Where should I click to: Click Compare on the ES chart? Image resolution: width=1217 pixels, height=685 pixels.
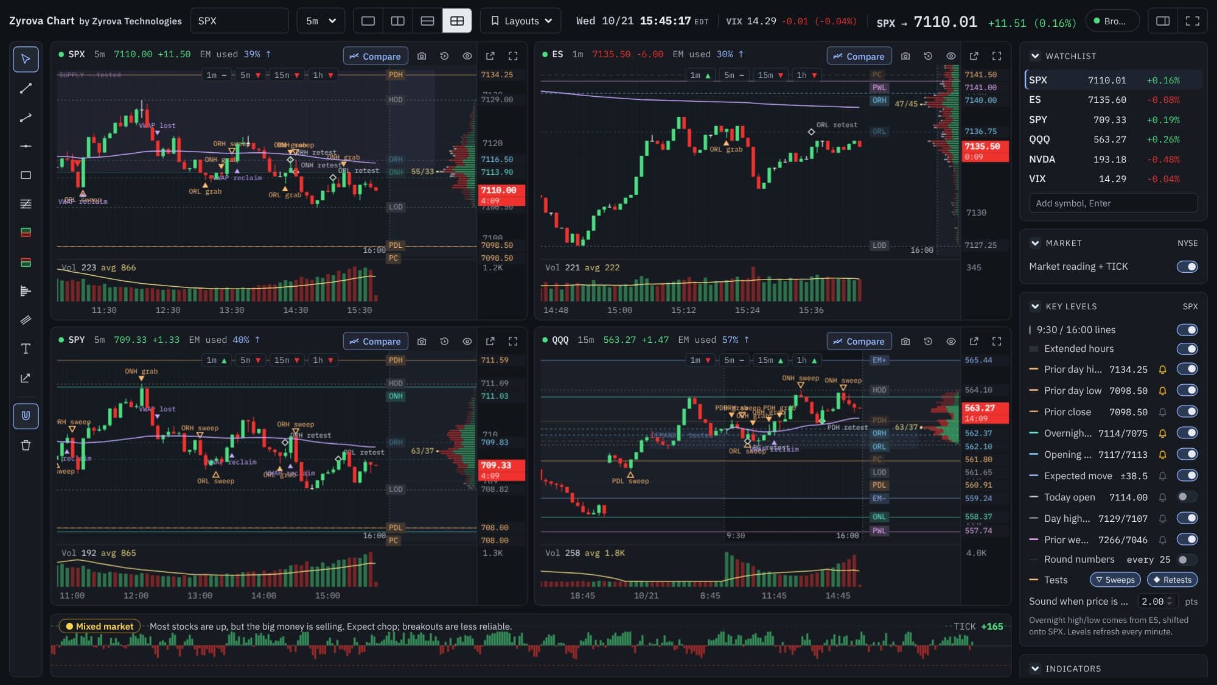click(x=859, y=56)
